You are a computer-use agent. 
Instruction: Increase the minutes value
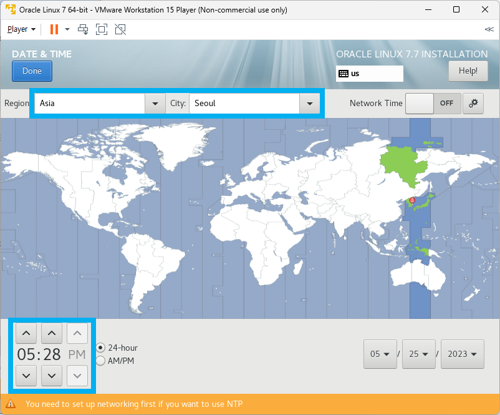(x=52, y=333)
